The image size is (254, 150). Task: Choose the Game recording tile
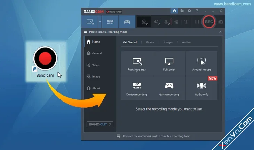[169, 89]
